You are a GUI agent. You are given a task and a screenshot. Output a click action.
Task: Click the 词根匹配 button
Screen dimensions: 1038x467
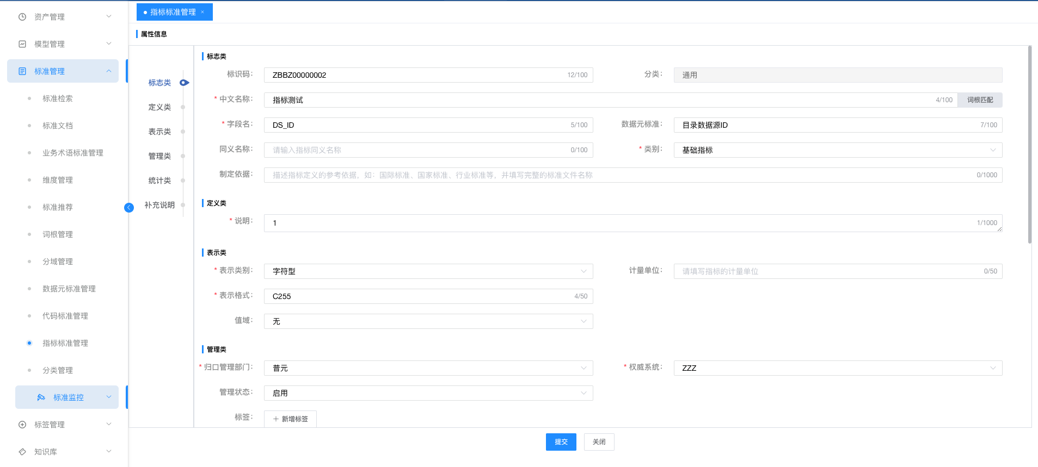[980, 100]
